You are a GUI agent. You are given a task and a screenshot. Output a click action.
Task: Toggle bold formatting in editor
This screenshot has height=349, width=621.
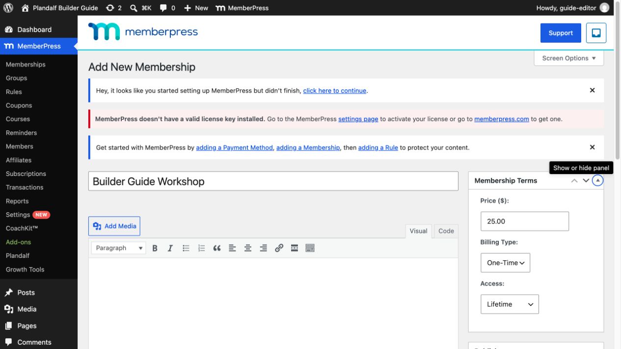(155, 248)
